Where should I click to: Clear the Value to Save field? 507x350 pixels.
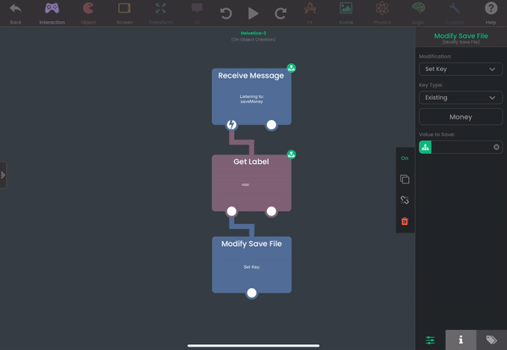coord(496,147)
